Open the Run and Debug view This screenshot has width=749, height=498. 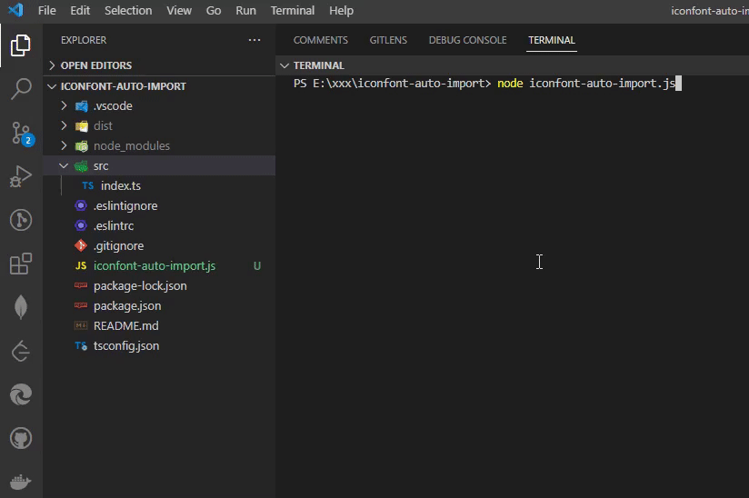(21, 176)
